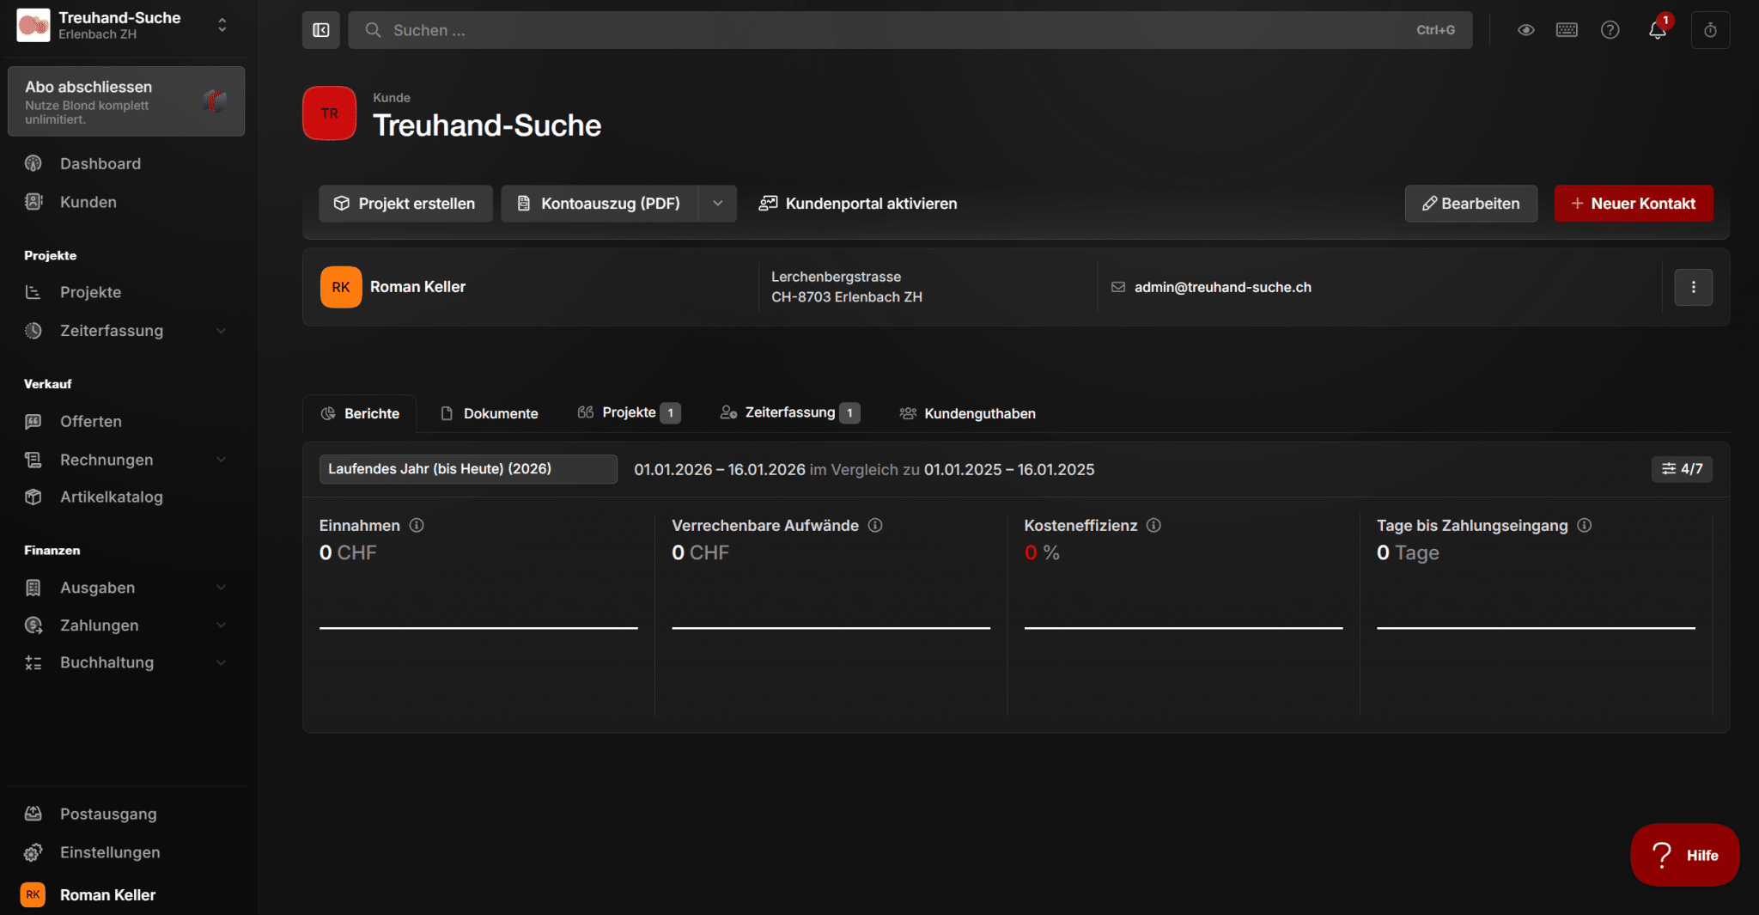Click the Neuer Kontakt button
Image resolution: width=1759 pixels, height=915 pixels.
coord(1633,204)
